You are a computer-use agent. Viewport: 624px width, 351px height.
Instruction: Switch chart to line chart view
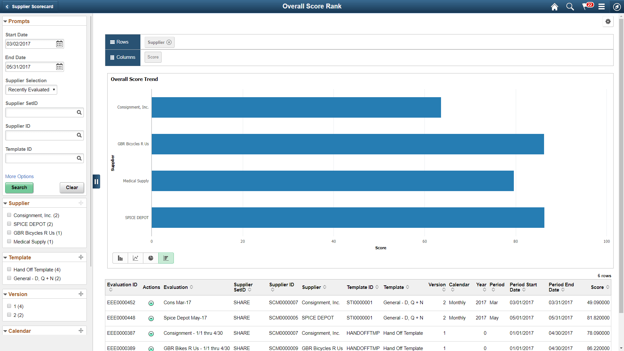136,258
